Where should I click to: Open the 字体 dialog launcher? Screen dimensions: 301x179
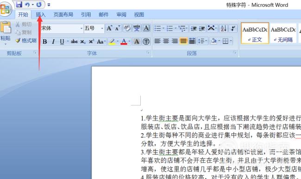(148, 53)
